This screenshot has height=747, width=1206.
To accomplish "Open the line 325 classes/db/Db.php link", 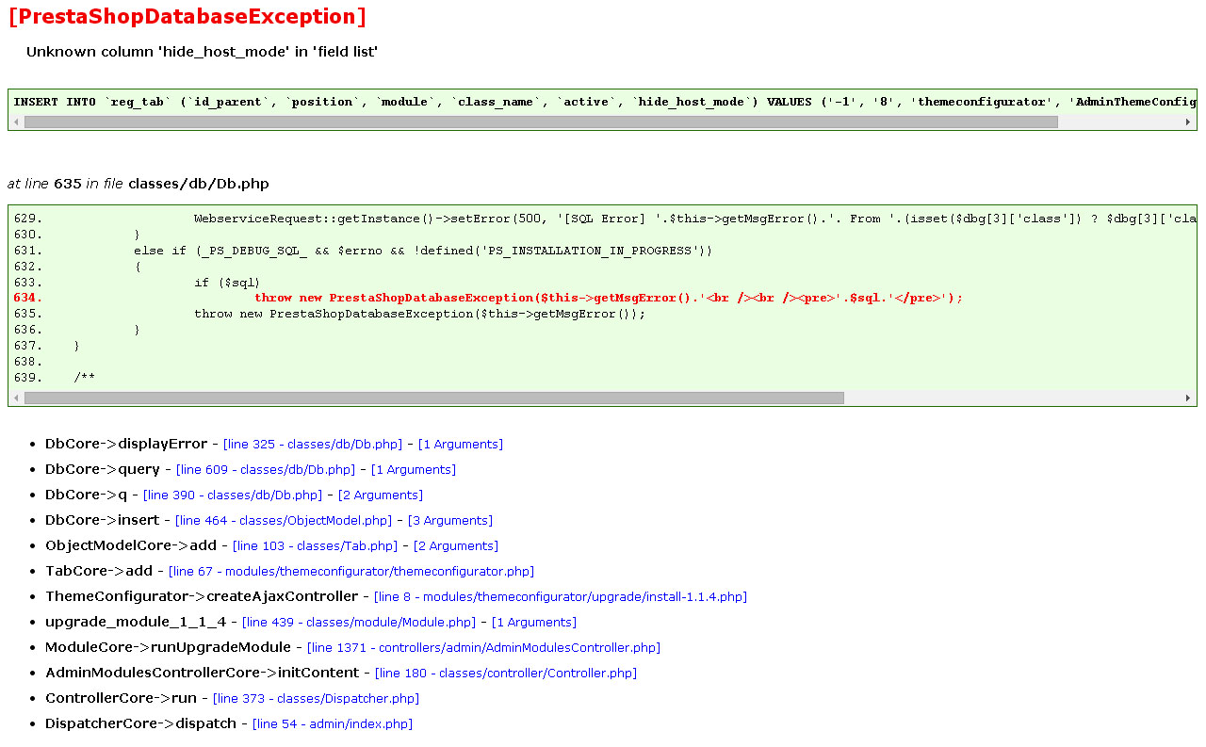I will [x=313, y=444].
